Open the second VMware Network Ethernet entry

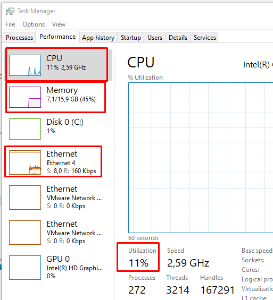[55, 233]
